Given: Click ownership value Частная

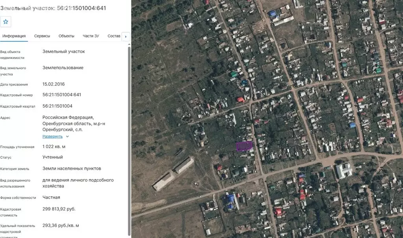Looking at the screenshot, I should tap(51, 198).
